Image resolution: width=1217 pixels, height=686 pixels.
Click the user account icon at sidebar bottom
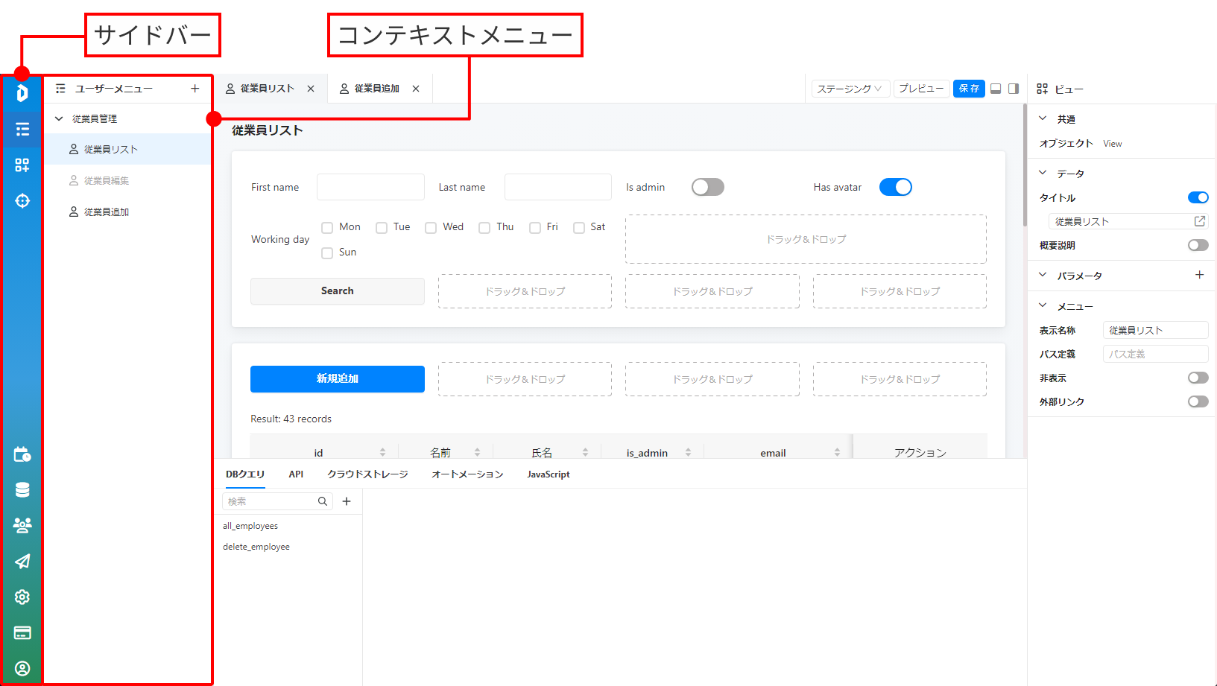[22, 668]
